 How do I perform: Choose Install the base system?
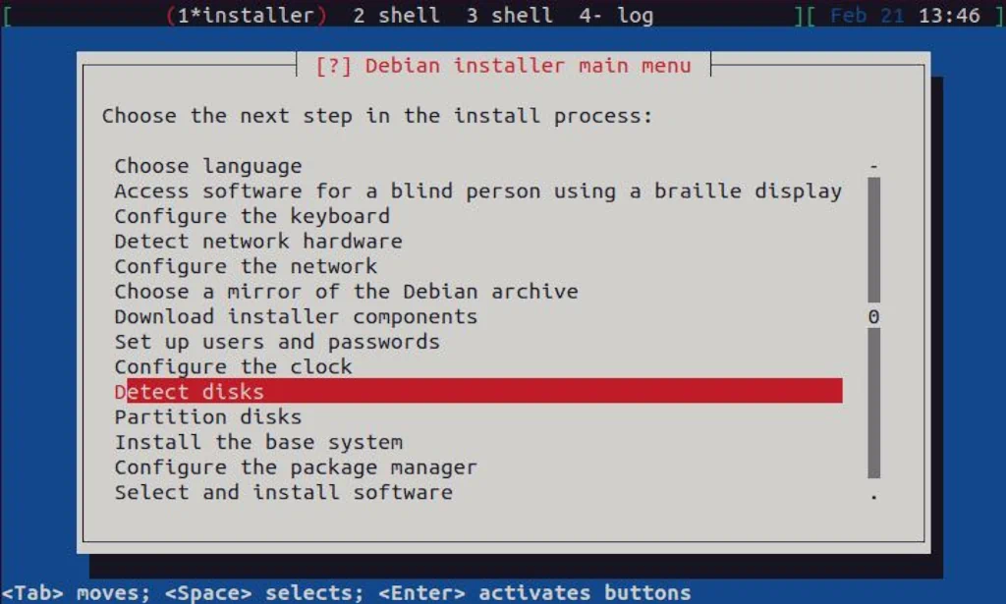click(x=257, y=441)
